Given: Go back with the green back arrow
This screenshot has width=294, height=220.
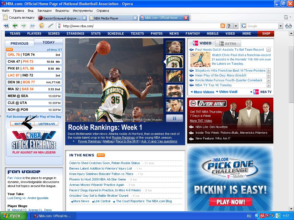Looking at the screenshot, I should pos(15,25).
